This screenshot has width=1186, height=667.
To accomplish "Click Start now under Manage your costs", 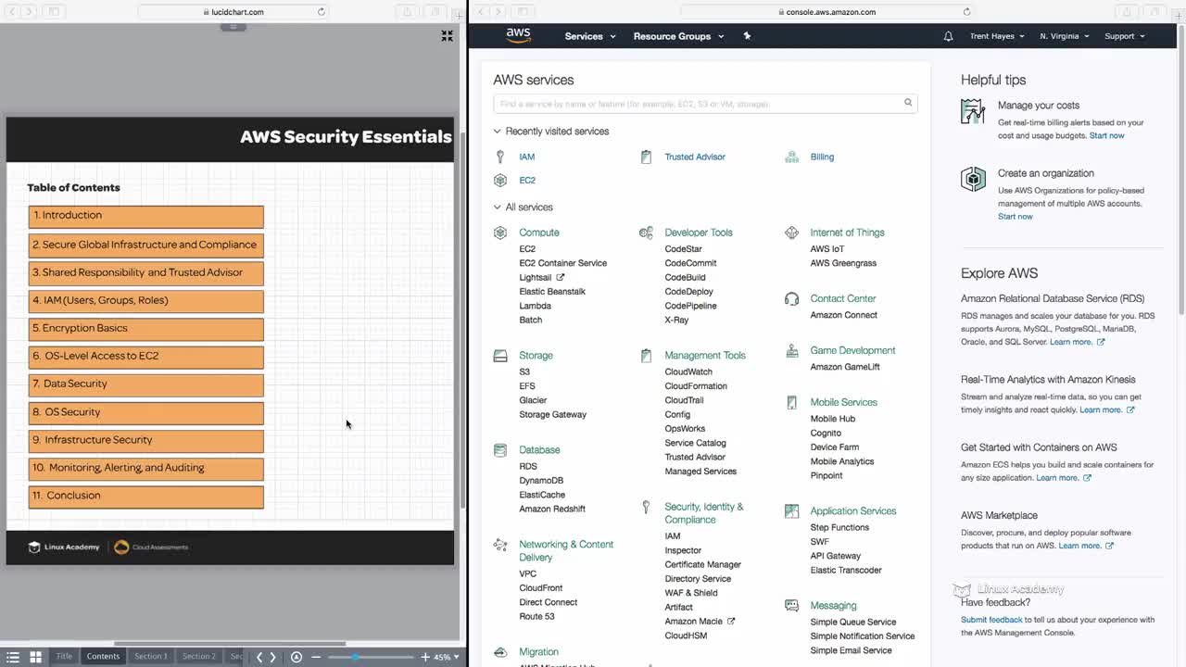I will (x=1107, y=136).
